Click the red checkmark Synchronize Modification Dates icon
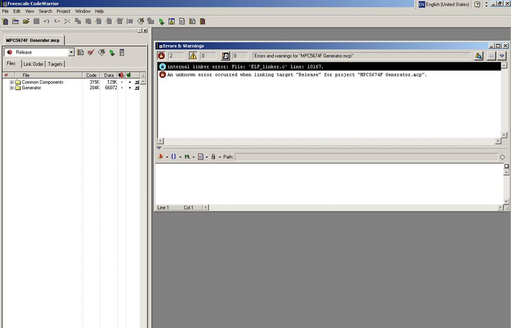This screenshot has width=511, height=328. click(91, 53)
